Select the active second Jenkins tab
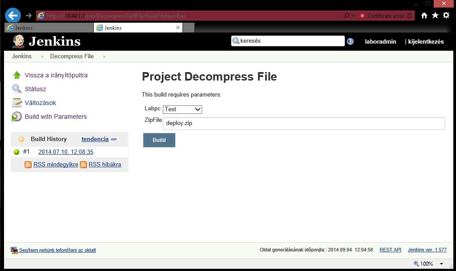 [138, 28]
